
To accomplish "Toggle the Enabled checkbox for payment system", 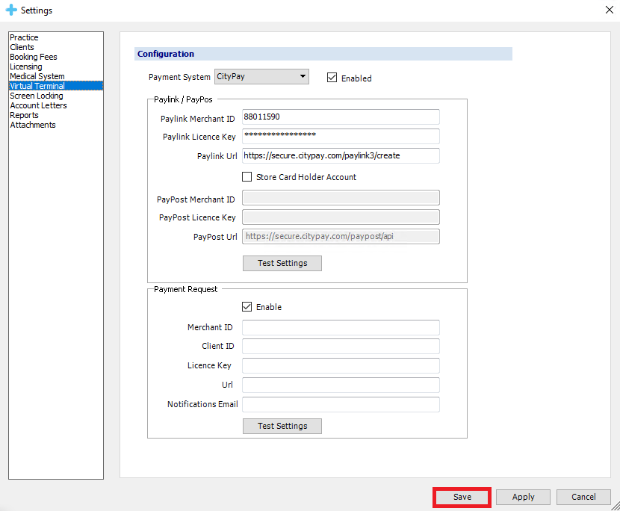I will [332, 78].
